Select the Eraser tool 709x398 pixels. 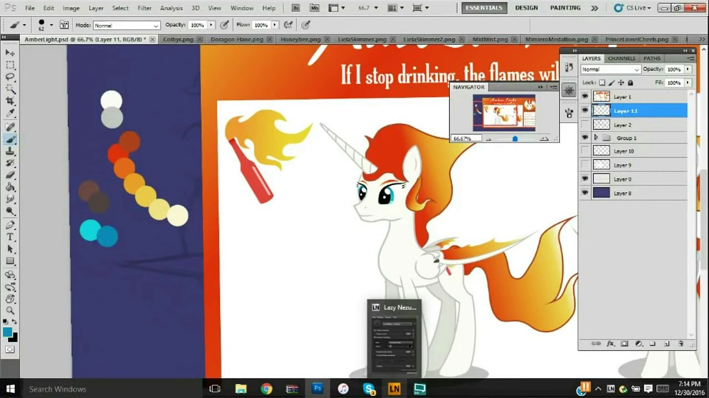click(x=10, y=175)
